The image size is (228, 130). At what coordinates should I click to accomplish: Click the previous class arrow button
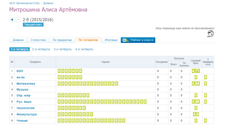12,20
